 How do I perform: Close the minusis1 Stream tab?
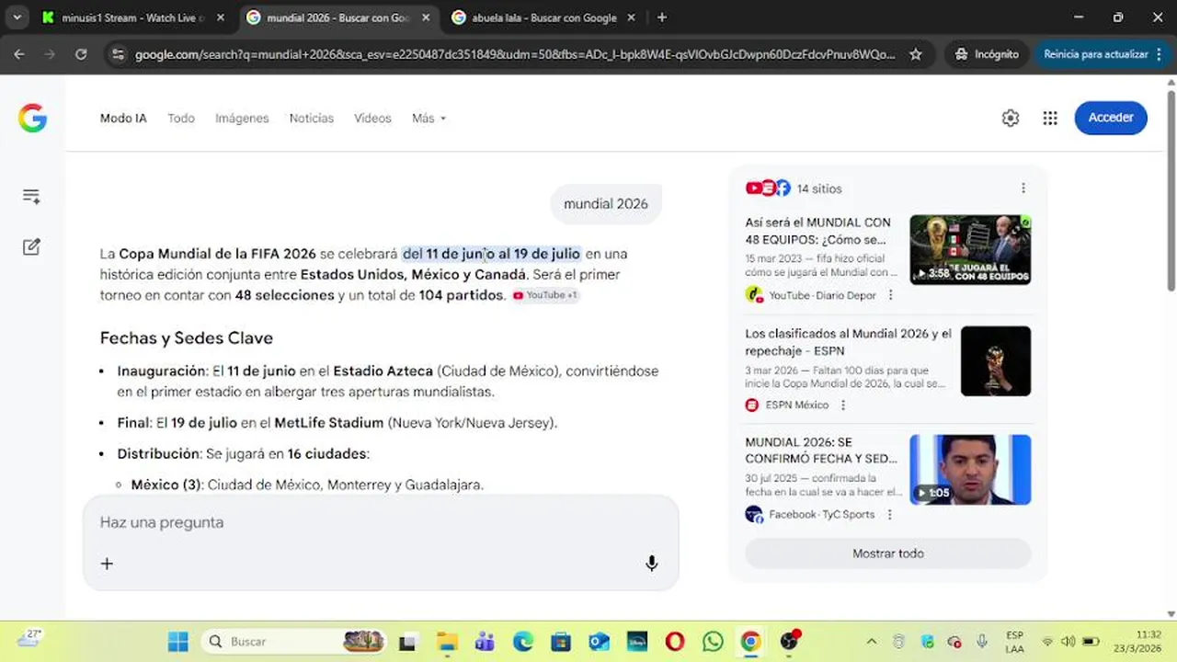[220, 17]
